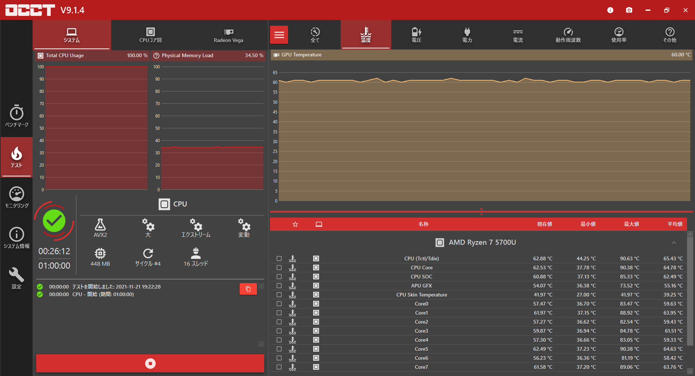Check the Core0 checkbox

(x=279, y=304)
